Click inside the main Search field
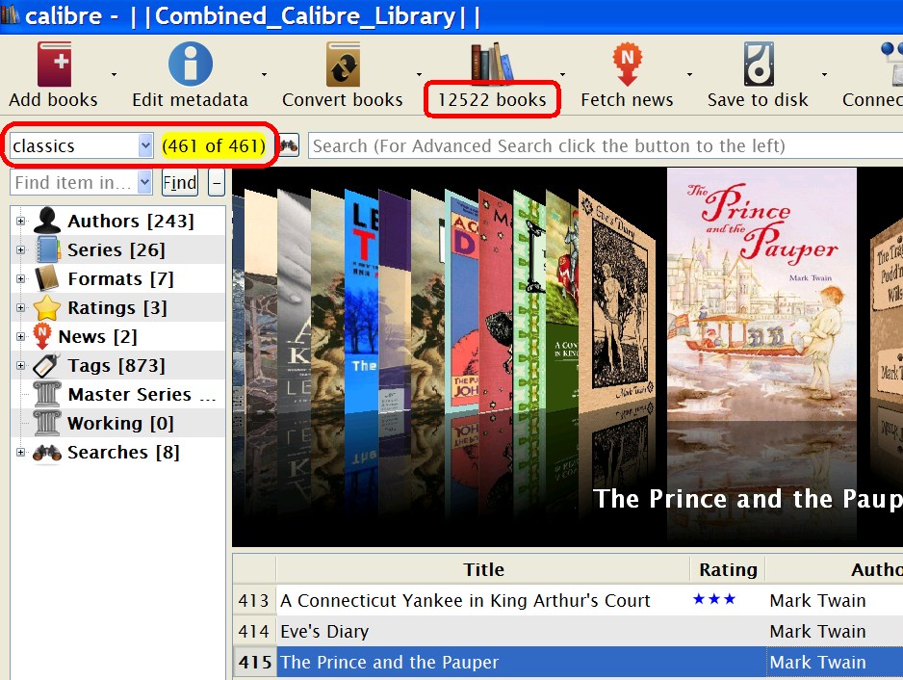The width and height of the screenshot is (903, 680). click(x=605, y=145)
